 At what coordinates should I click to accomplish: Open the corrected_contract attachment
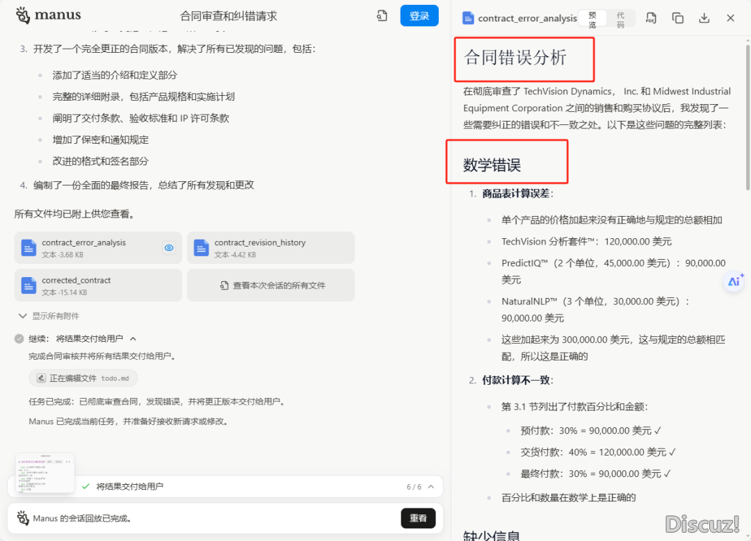[98, 285]
